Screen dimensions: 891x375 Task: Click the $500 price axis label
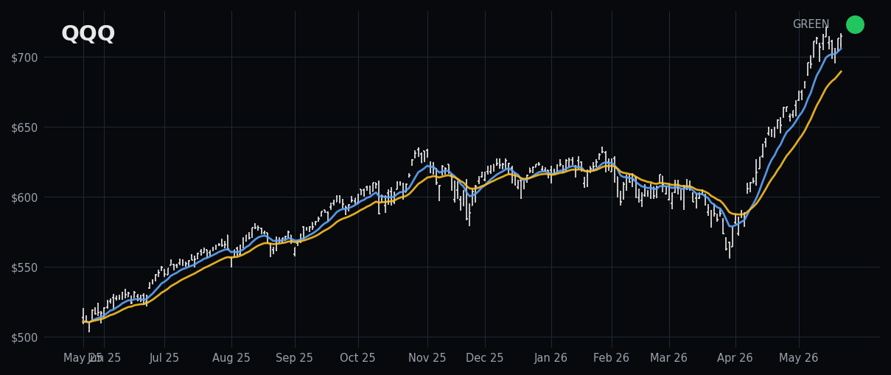26,337
